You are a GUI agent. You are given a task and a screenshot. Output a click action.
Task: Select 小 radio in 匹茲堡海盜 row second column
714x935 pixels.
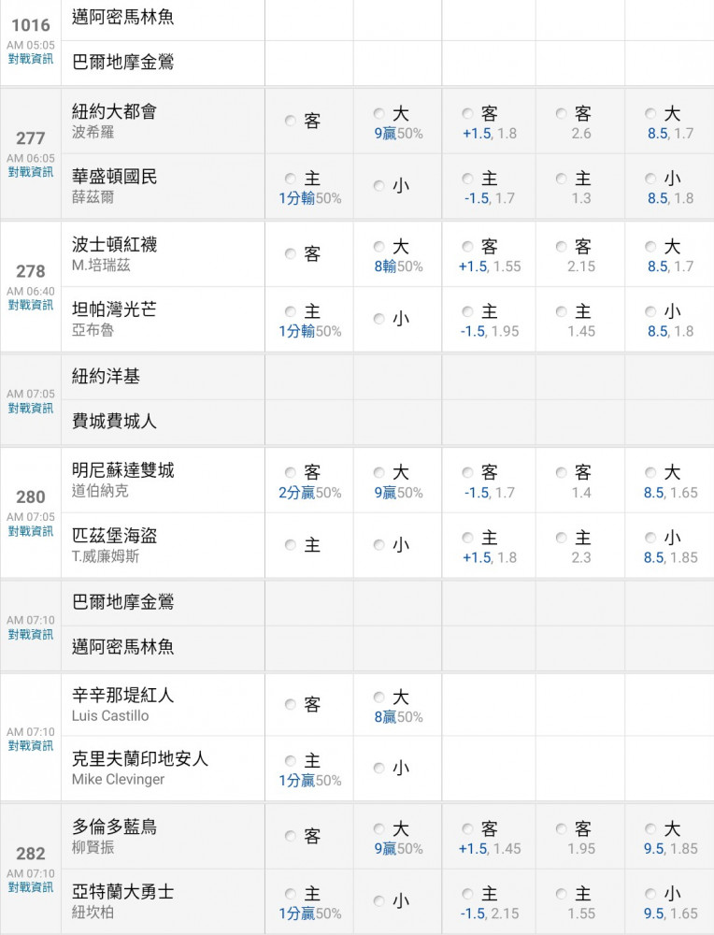tap(379, 545)
